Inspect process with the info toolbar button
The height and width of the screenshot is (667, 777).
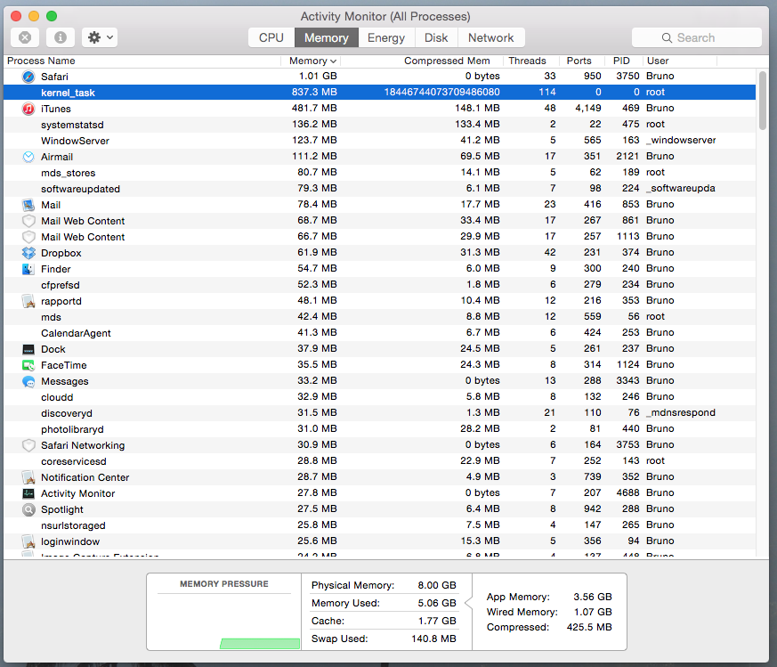61,37
